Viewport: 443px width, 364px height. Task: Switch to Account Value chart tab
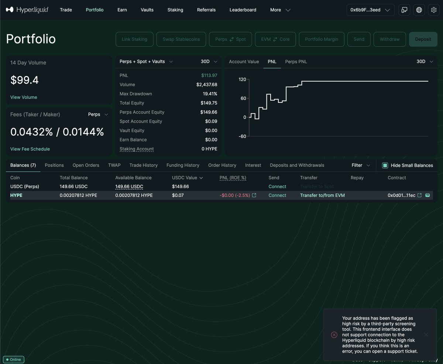(x=244, y=62)
